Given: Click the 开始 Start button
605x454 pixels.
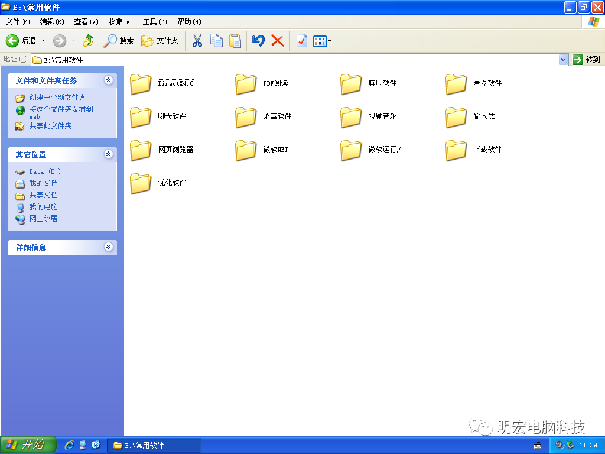Looking at the screenshot, I should [x=27, y=445].
